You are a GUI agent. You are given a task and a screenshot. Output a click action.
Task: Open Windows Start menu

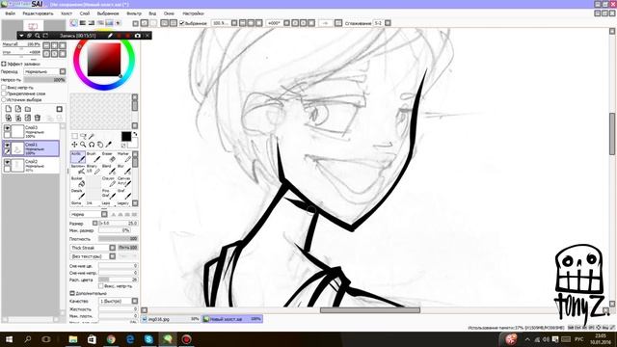[x=9, y=339]
